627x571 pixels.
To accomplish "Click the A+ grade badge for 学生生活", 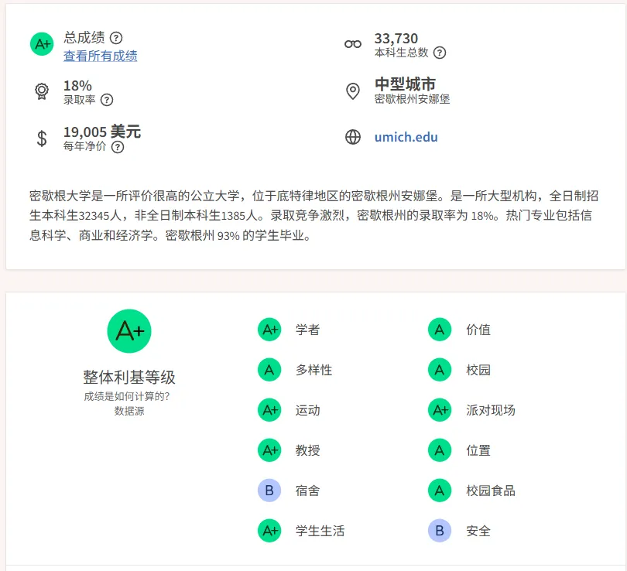I will pyautogui.click(x=269, y=531).
